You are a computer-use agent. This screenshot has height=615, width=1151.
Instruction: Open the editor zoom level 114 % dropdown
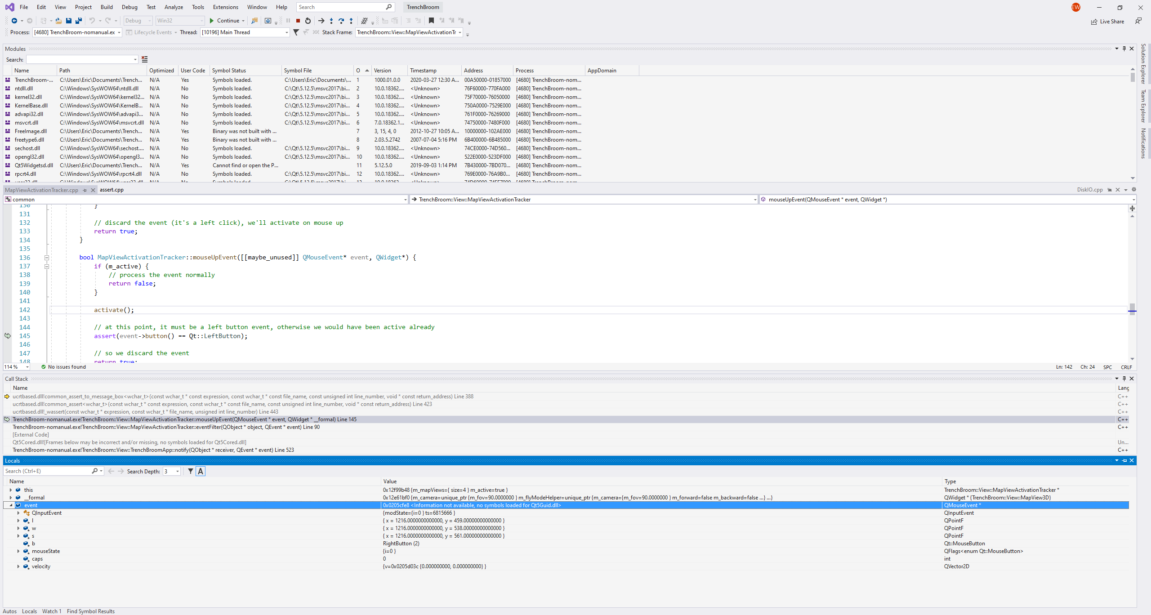(16, 367)
